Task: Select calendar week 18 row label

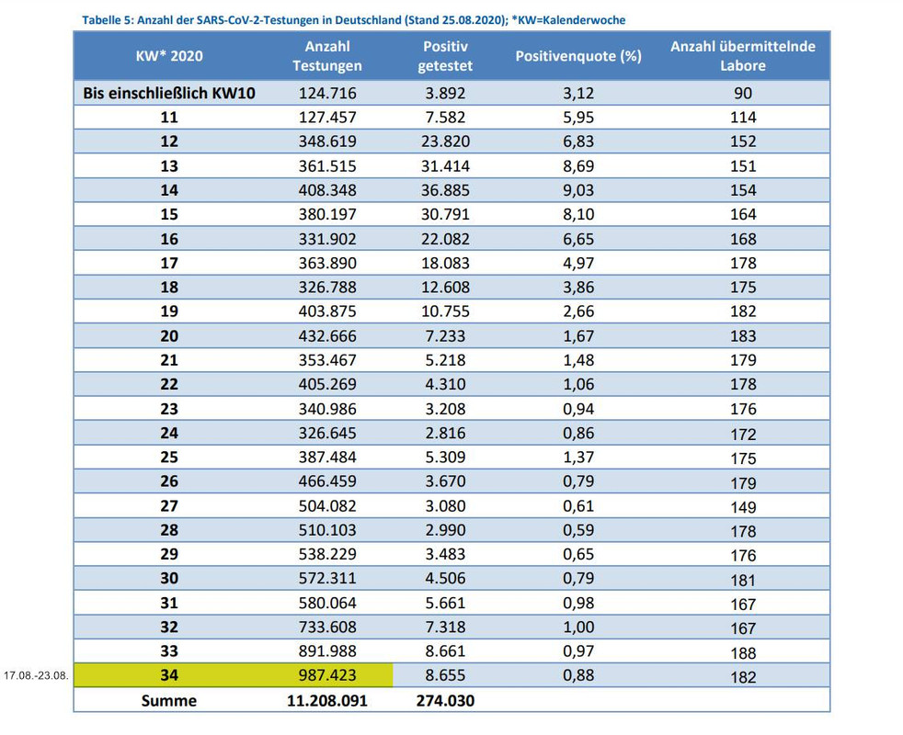Action: [169, 288]
